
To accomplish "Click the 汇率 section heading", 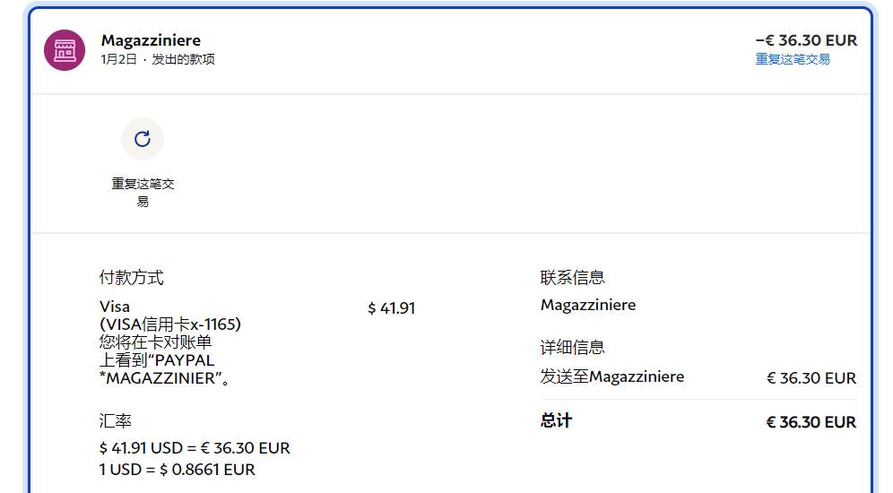I will [x=115, y=420].
